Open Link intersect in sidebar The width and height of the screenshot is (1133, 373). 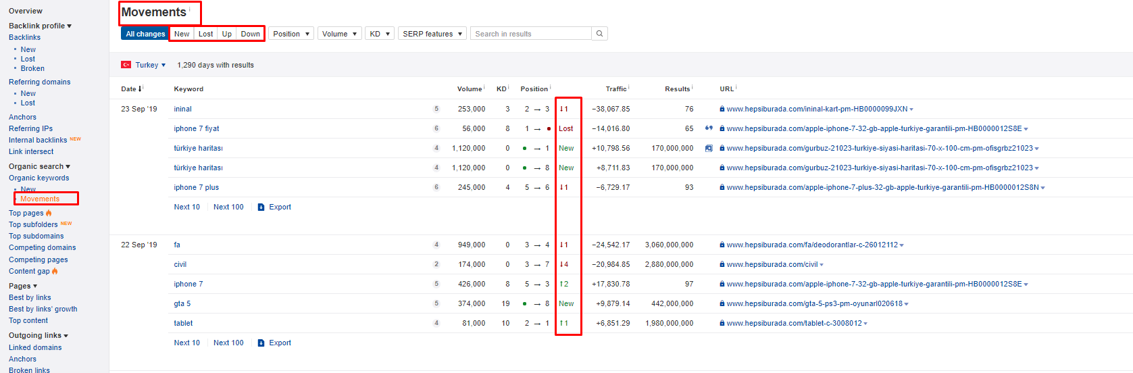coord(31,151)
